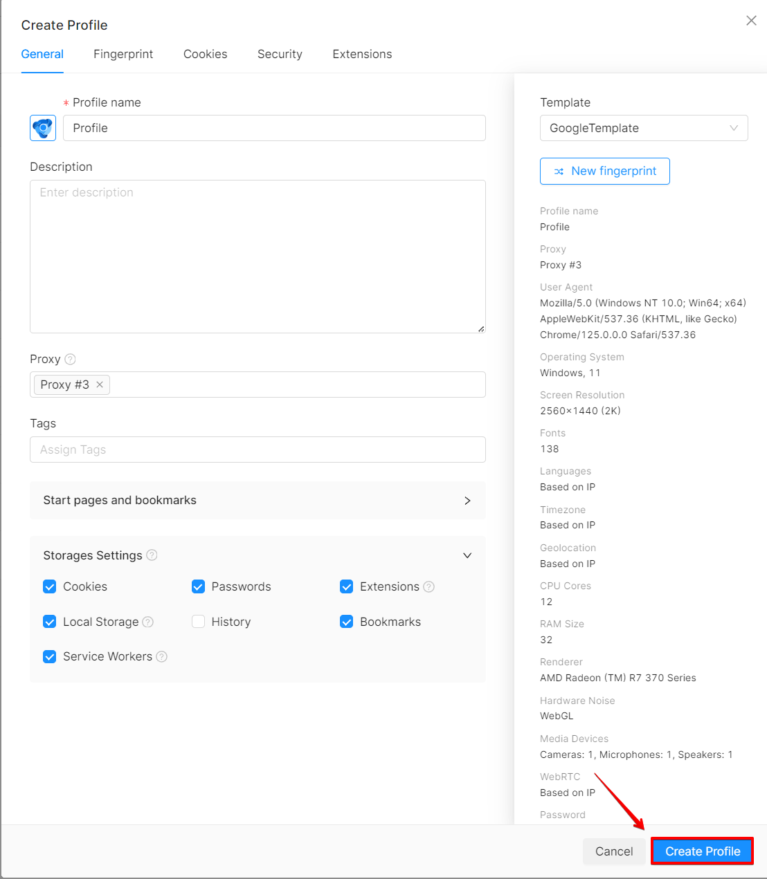Uncheck the Bookmarks checkbox
Image resolution: width=767 pixels, height=879 pixels.
pos(347,622)
